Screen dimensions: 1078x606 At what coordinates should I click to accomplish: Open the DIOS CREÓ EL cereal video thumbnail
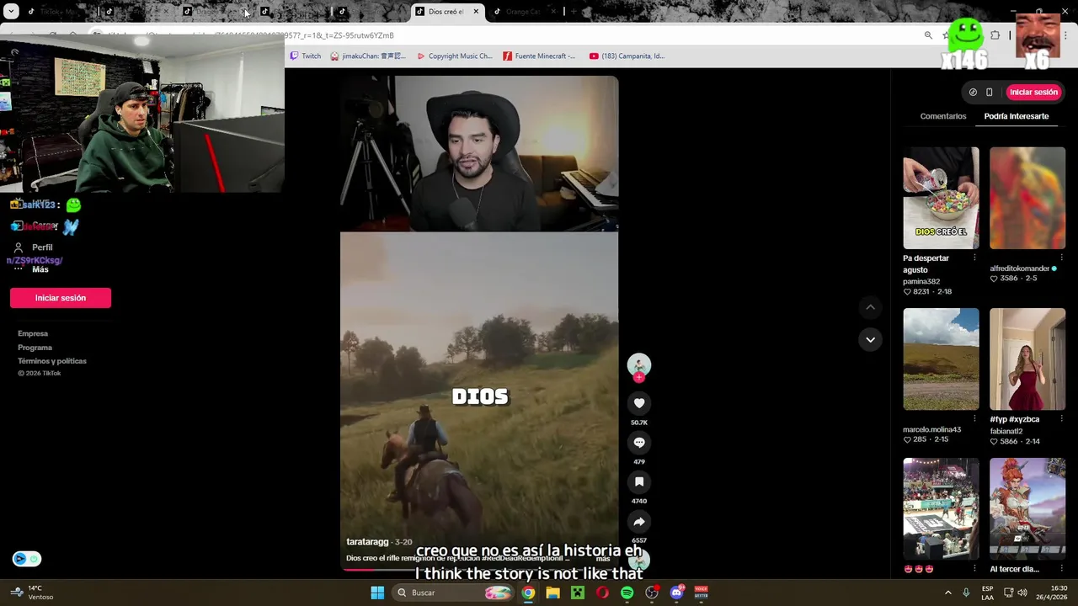[941, 198]
